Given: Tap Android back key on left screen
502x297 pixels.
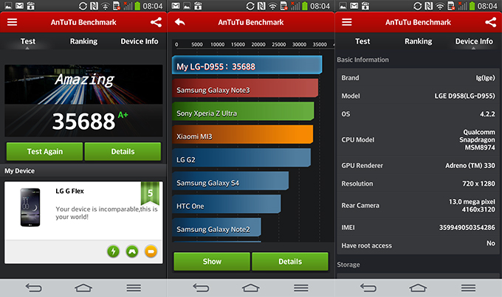Looking at the screenshot, I should click(33, 288).
